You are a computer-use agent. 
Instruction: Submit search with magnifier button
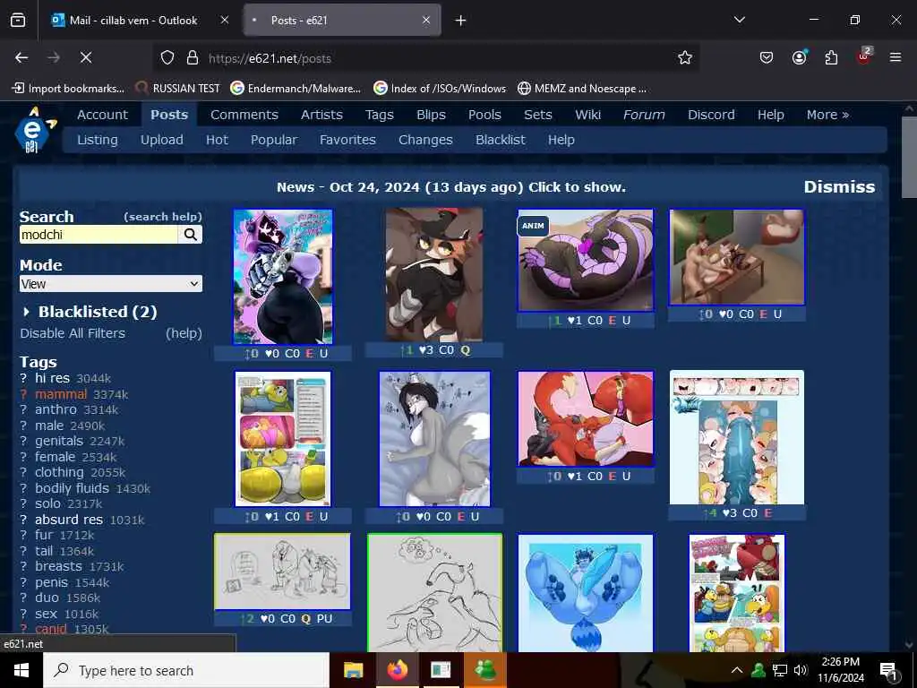190,235
